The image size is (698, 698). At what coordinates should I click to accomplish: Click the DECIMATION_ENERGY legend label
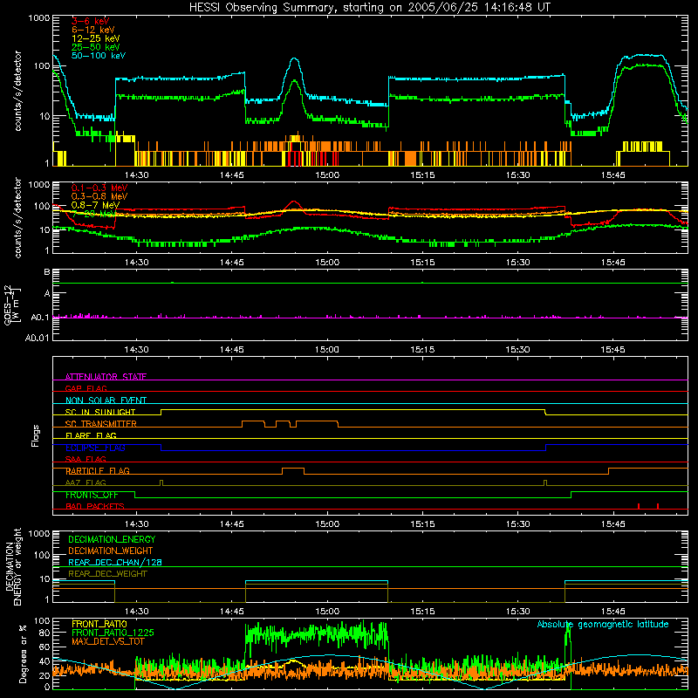coord(112,539)
